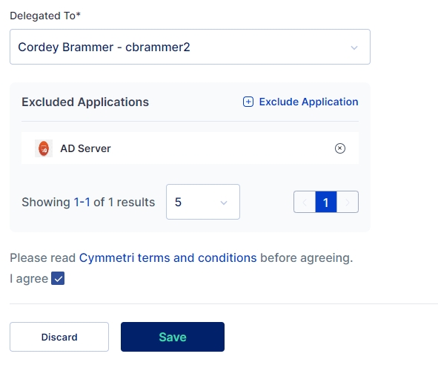Open Cymmetri terms and conditions link
The height and width of the screenshot is (368, 438).
168,258
